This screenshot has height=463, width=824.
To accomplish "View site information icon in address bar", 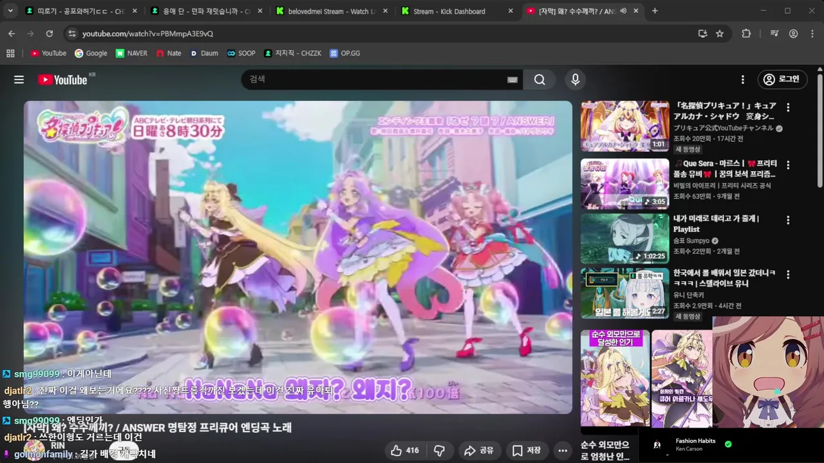I will [x=71, y=33].
